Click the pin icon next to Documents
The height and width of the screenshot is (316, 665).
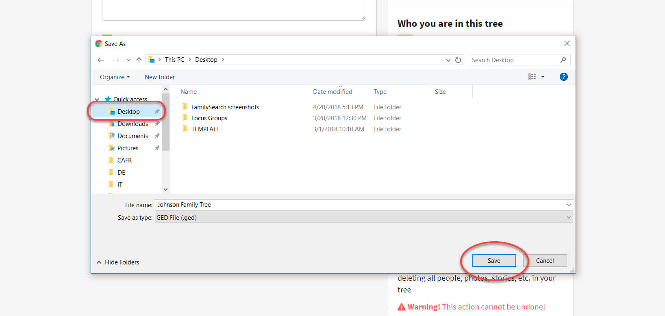pos(157,136)
